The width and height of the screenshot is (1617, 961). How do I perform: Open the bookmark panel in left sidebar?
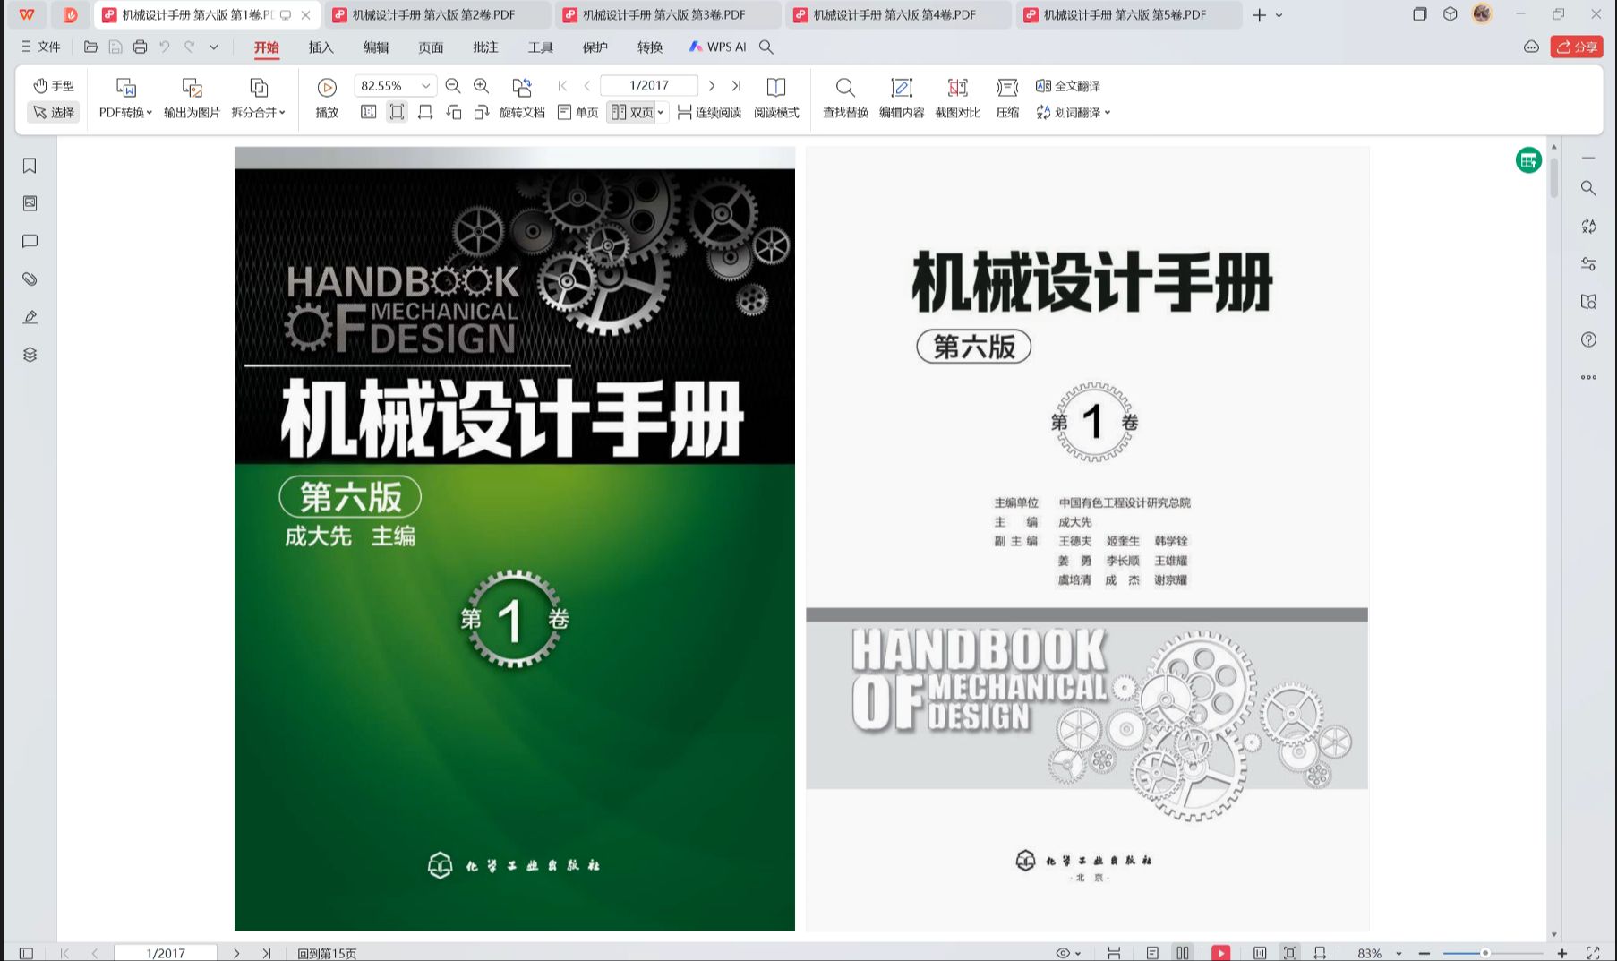[30, 166]
